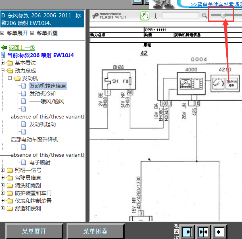Click the icon left of top 菜单展开
The image size is (242, 239).
[2, 33]
